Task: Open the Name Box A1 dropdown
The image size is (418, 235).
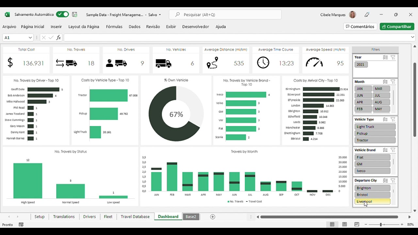Action: (x=30, y=38)
